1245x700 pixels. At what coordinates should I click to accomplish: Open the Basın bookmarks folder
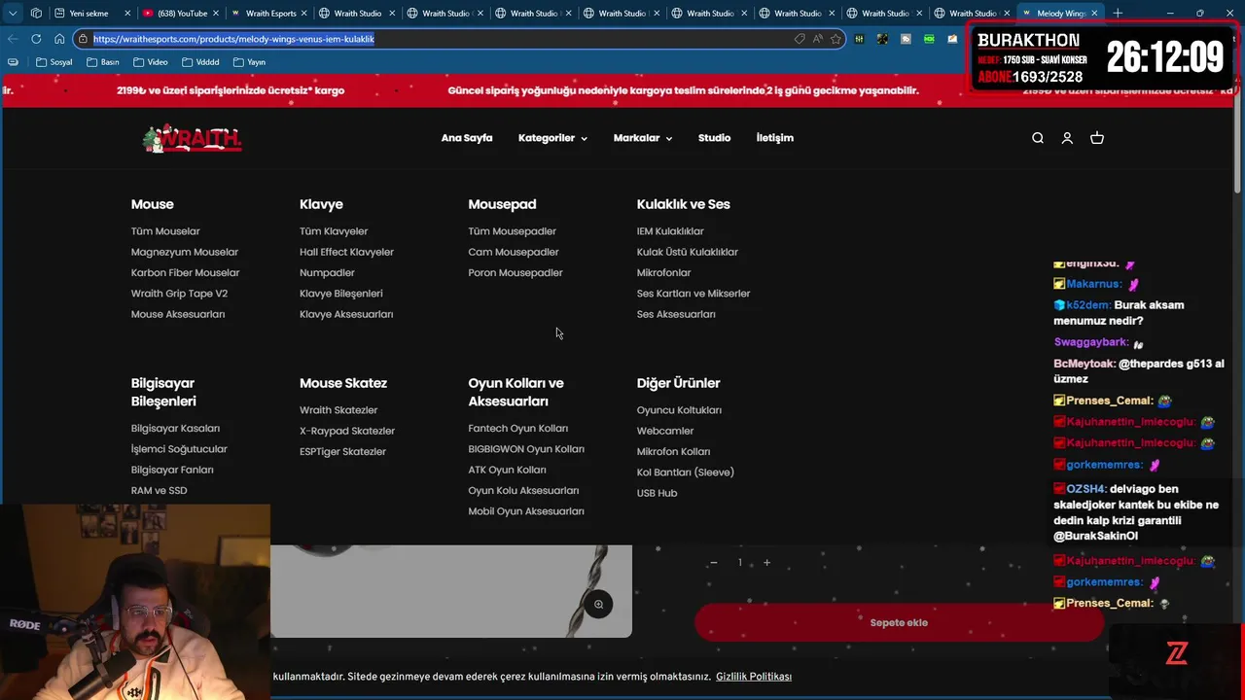(x=103, y=62)
